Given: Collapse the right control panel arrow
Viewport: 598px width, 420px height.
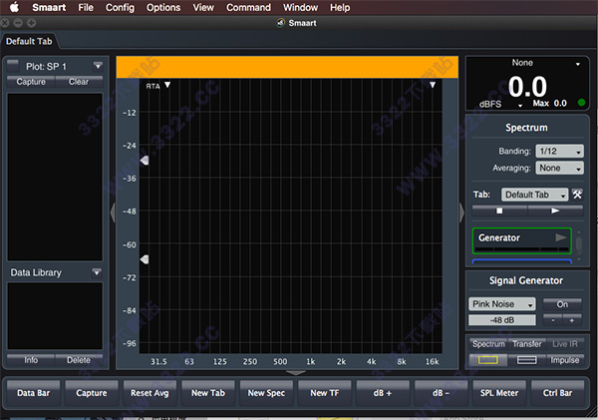Looking at the screenshot, I should click(x=461, y=212).
